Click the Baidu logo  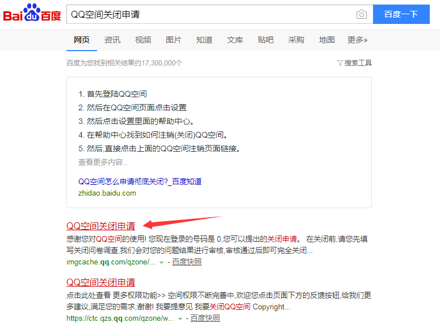click(x=32, y=13)
